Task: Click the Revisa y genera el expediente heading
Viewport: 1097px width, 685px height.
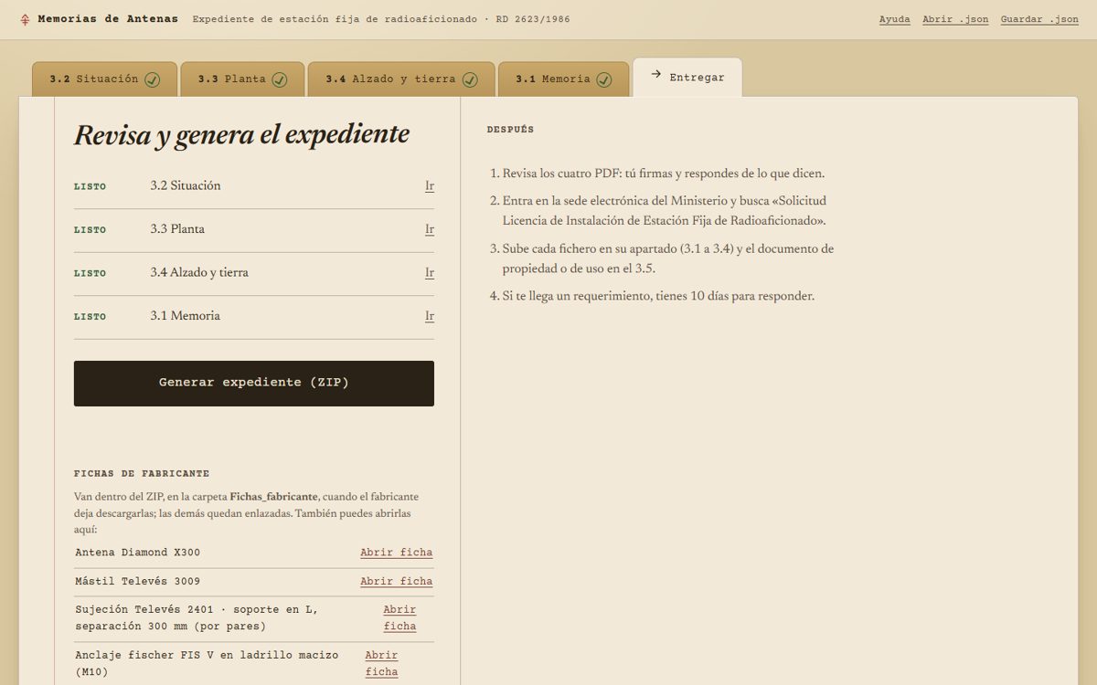Action: 241,135
